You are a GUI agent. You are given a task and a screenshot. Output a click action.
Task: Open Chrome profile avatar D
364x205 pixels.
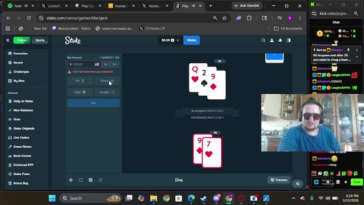tap(290, 18)
